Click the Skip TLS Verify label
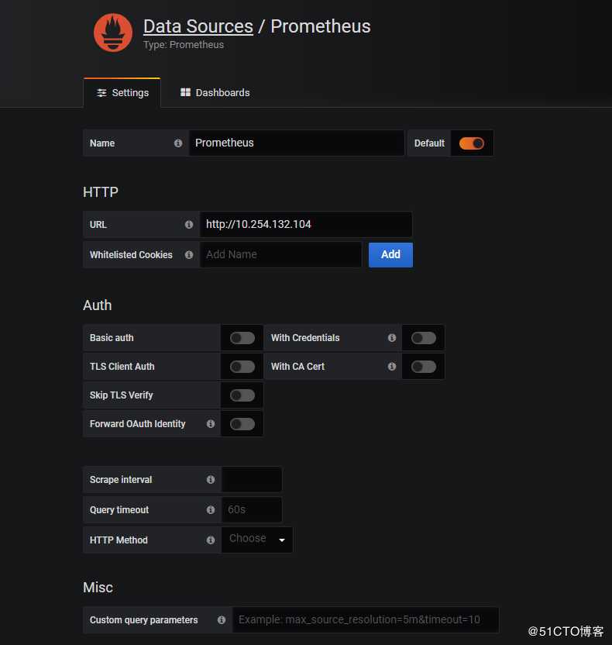The width and height of the screenshot is (612, 645). point(122,395)
